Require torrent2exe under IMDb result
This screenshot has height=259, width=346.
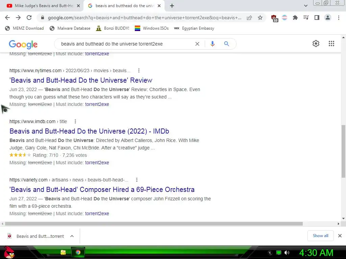(x=97, y=163)
